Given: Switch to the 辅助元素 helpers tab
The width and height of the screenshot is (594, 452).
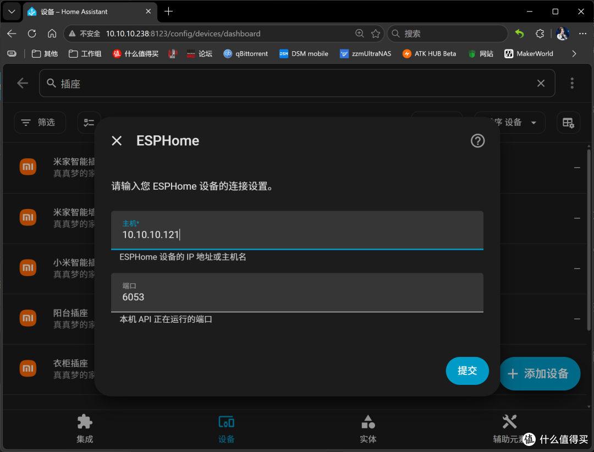Looking at the screenshot, I should pyautogui.click(x=509, y=429).
